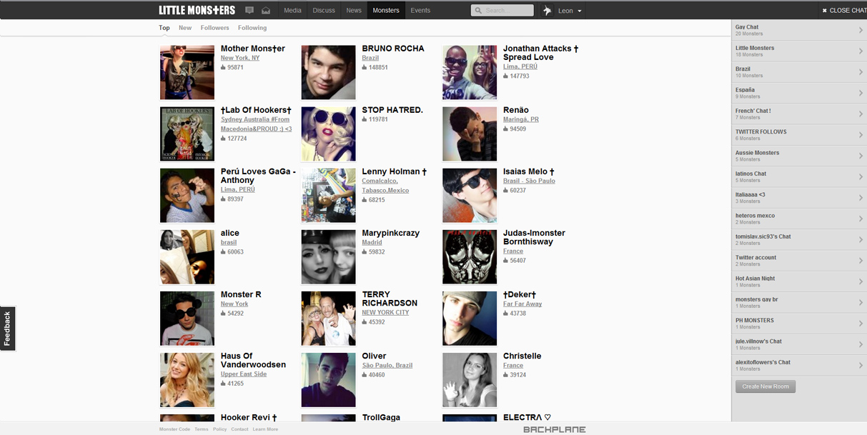Expand the Brazil chat room arrow
Image resolution: width=867 pixels, height=435 pixels.
(861, 71)
